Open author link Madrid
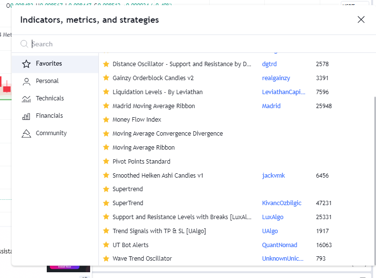 [x=271, y=106]
